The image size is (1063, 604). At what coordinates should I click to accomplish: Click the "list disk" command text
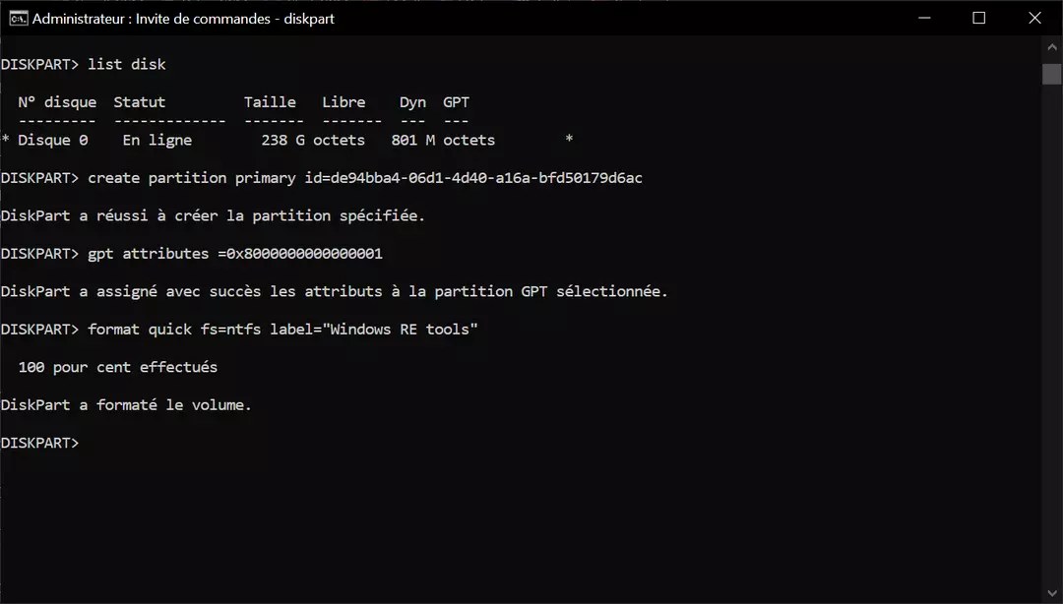coord(127,65)
